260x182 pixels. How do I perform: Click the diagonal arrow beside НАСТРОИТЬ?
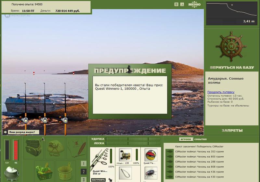tap(110, 180)
